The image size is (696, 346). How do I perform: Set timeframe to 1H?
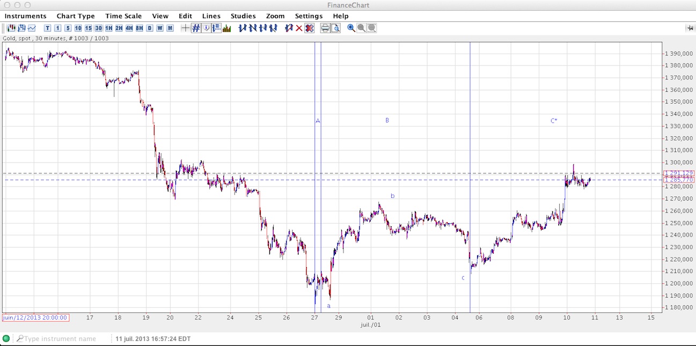pos(109,28)
